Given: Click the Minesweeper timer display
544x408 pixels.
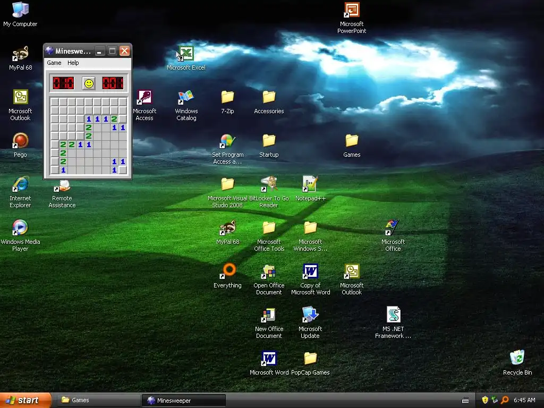Looking at the screenshot, I should click(113, 83).
